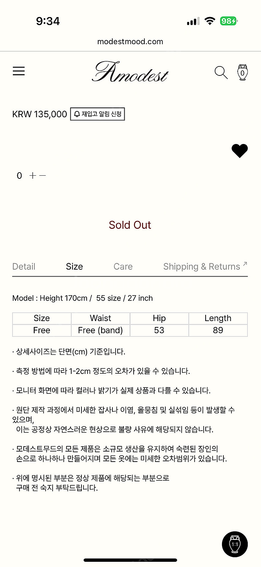The width and height of the screenshot is (261, 567).
Task: Decrease quantity with the minus sign
Action: [x=42, y=176]
